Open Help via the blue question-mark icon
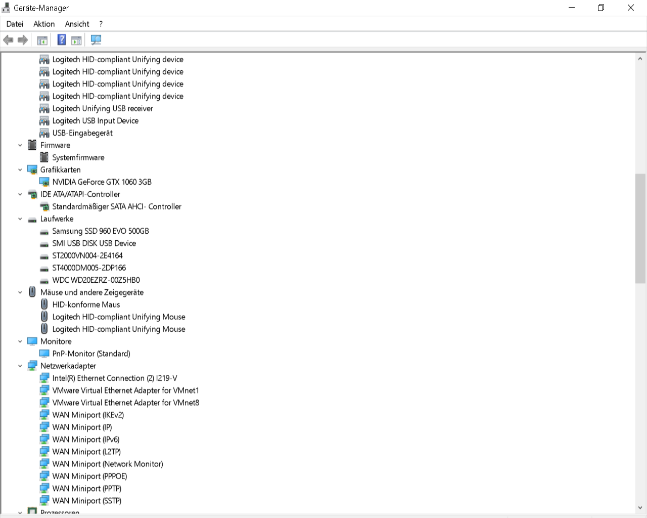Screen dimensions: 647x518 [x=62, y=40]
